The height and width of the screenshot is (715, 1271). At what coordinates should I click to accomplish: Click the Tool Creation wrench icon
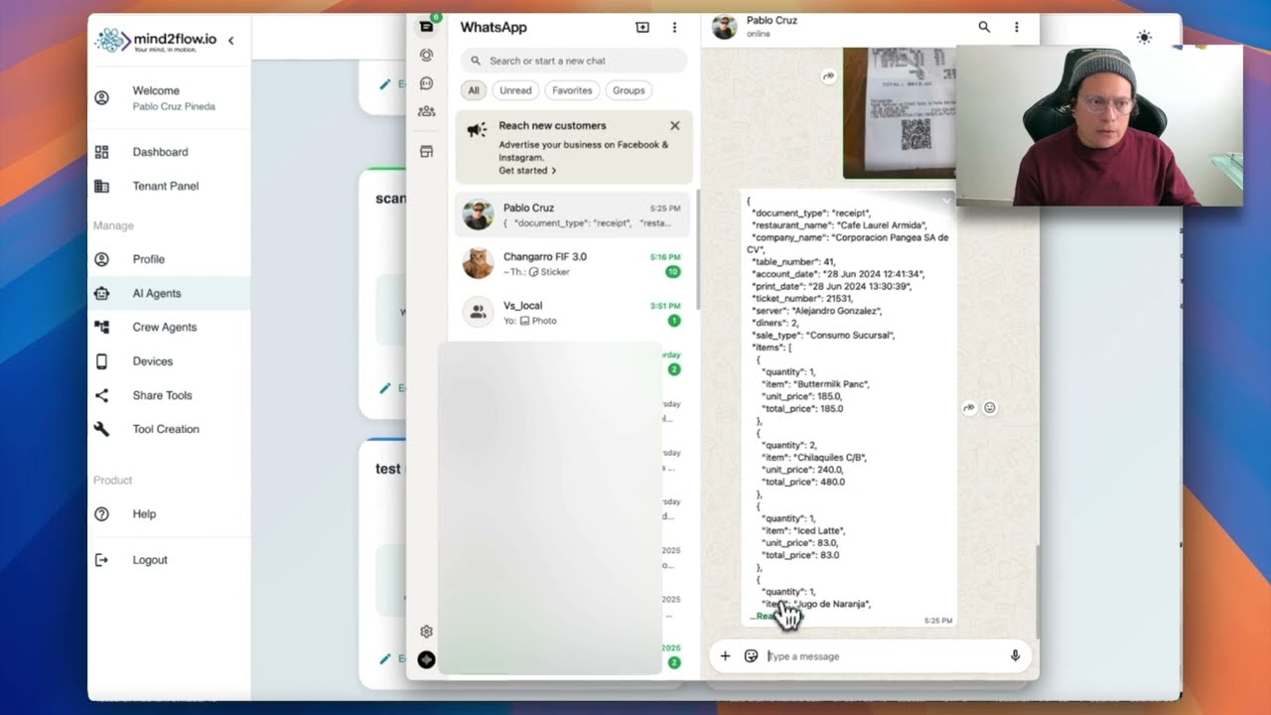point(101,429)
